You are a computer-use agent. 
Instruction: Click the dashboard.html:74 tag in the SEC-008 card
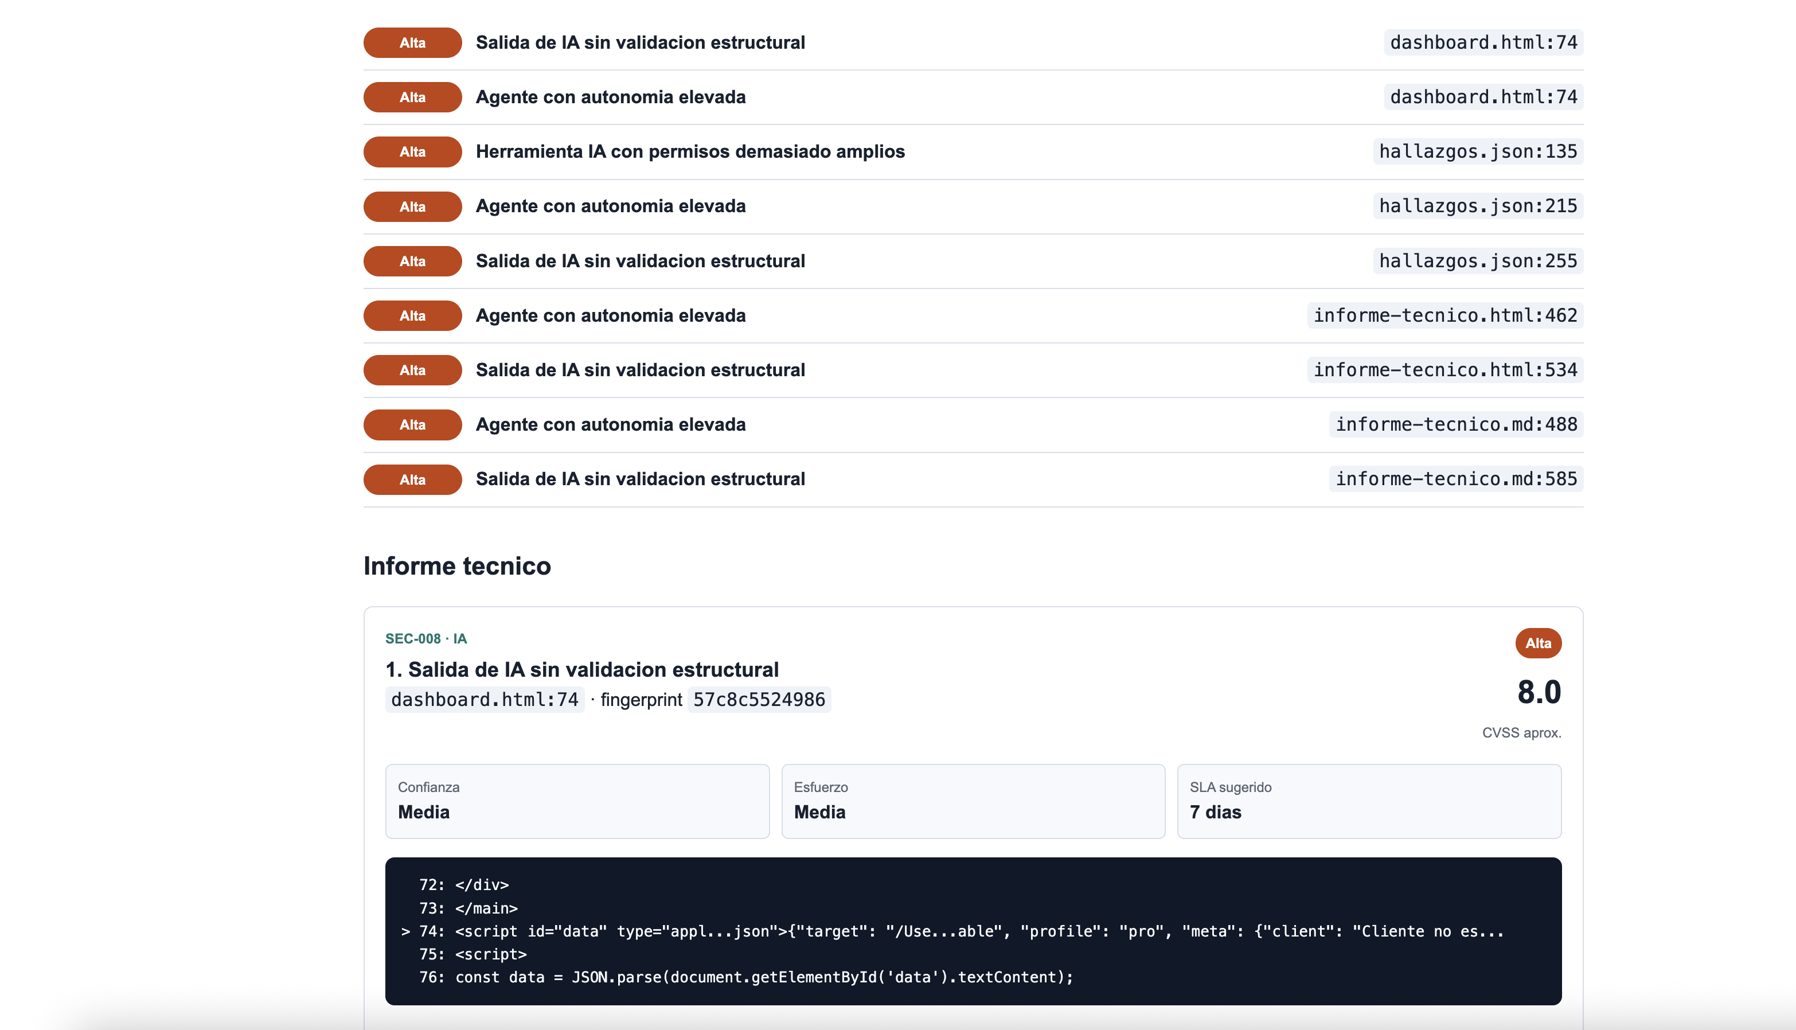pos(485,700)
